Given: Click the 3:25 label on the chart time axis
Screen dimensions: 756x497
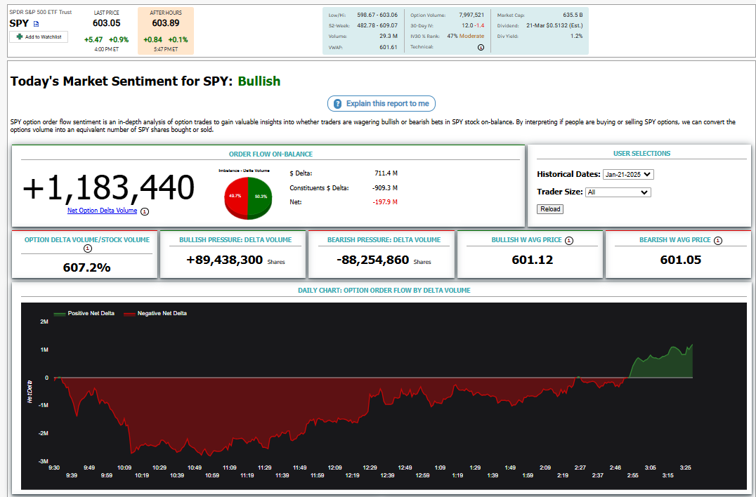Looking at the screenshot, I should point(685,468).
